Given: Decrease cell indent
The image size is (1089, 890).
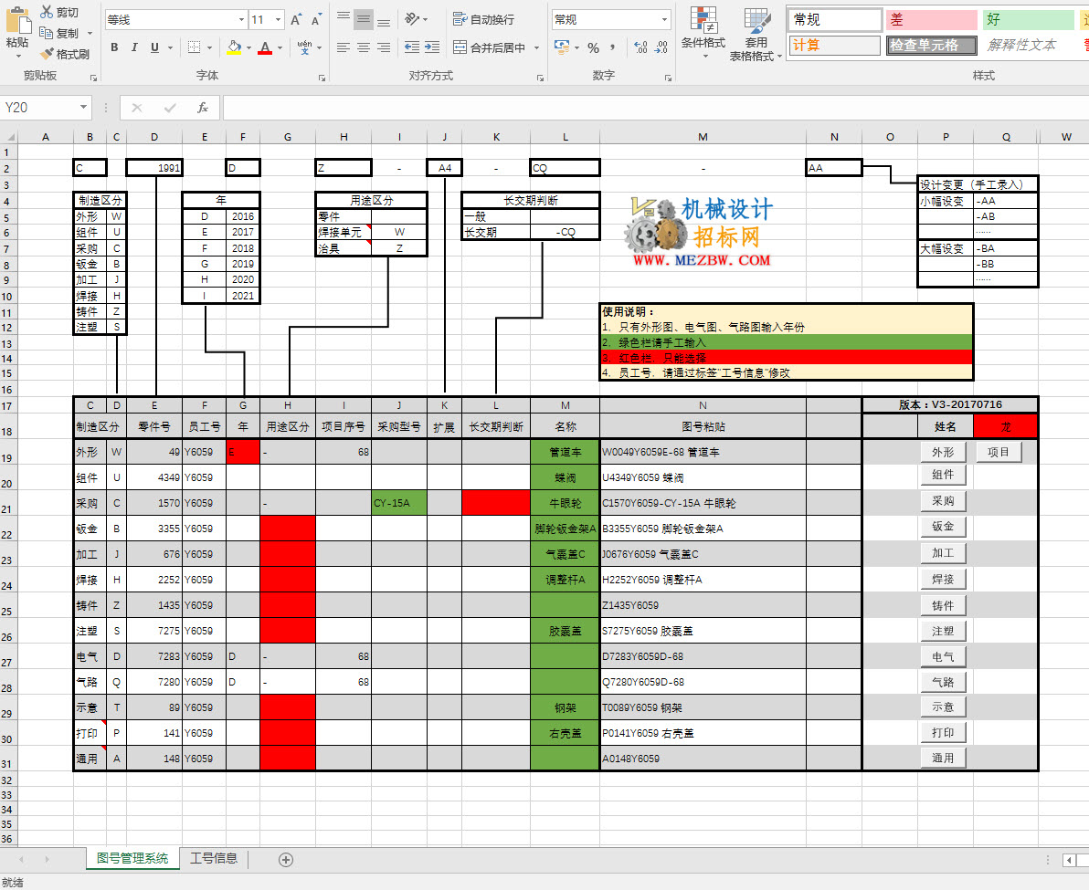Looking at the screenshot, I should point(412,47).
